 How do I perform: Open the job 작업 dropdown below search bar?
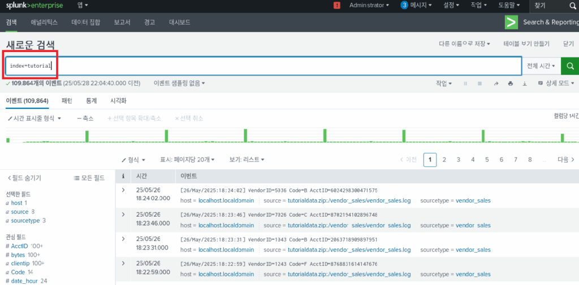444,84
